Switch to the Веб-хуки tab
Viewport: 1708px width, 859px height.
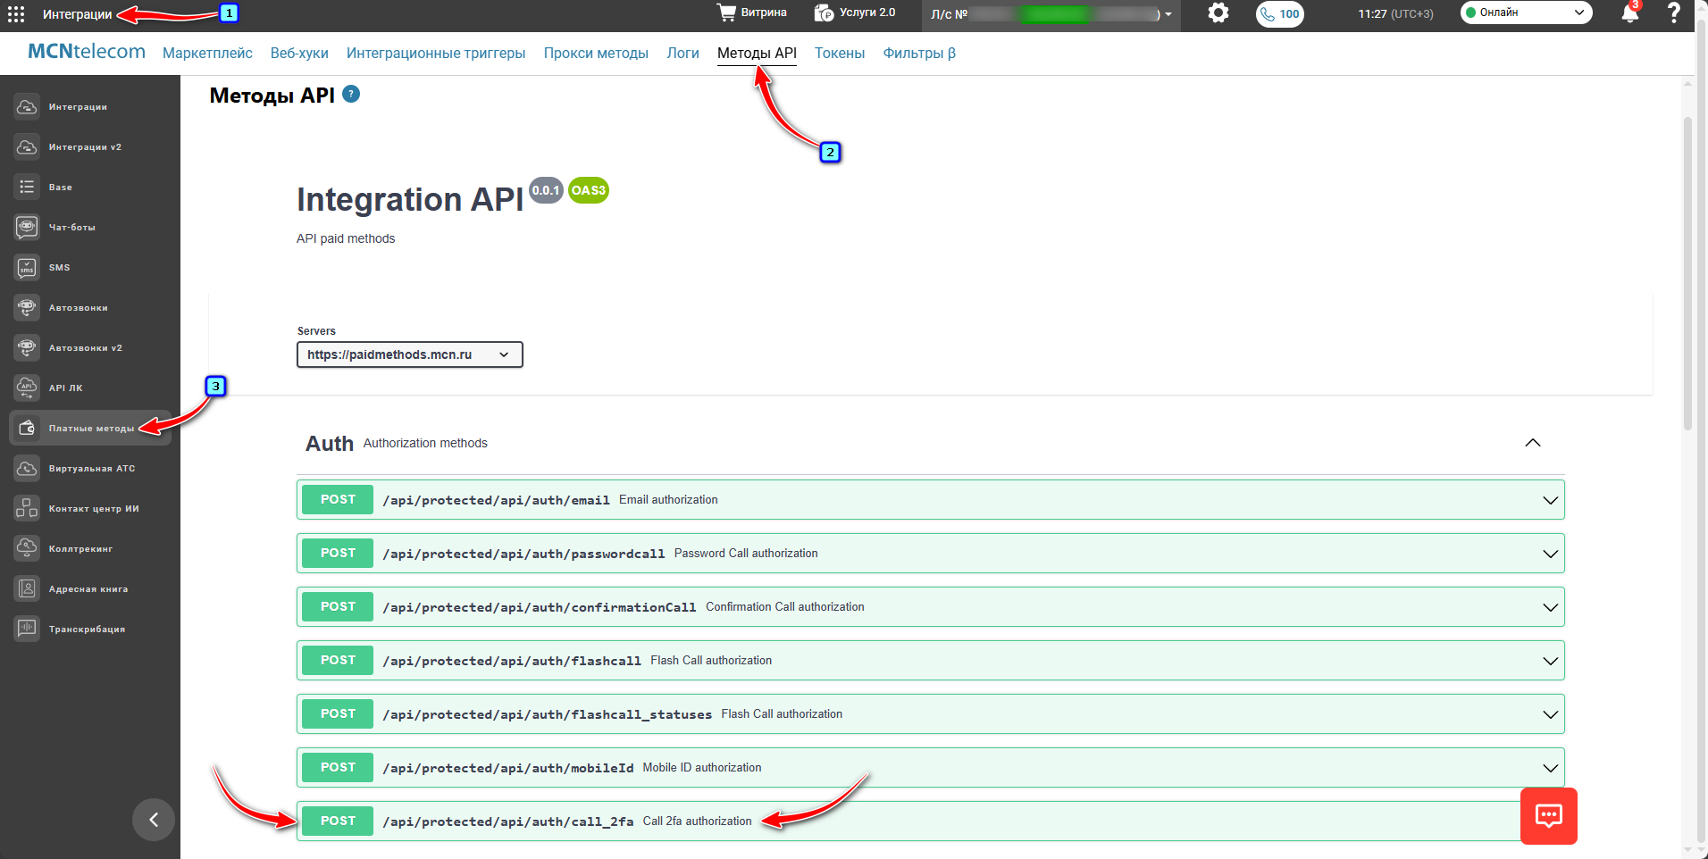coord(299,54)
